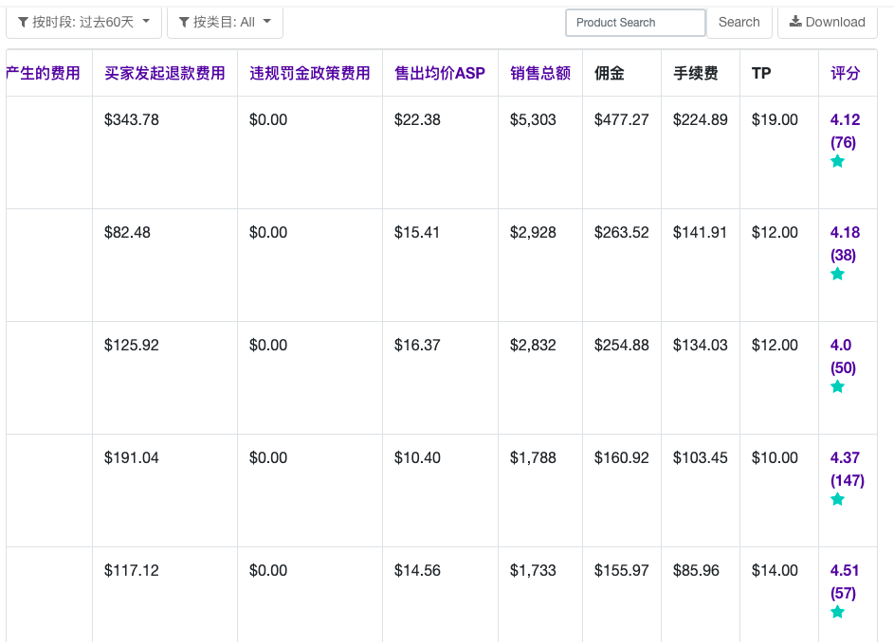Screen dimensions: 894x642
Task: Open the 按时段 过去60天 filter dropdown
Action: 84,22
